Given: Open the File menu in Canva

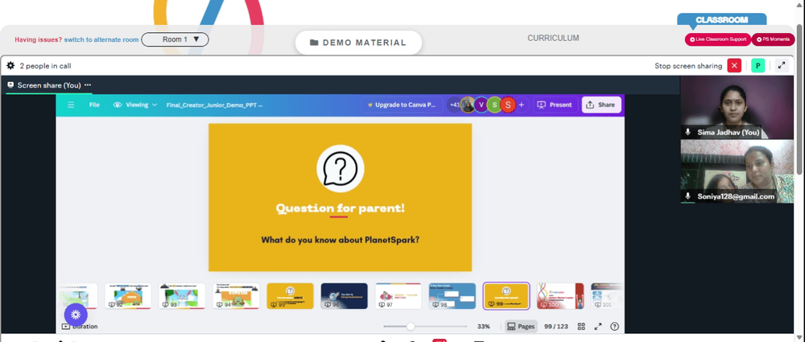Looking at the screenshot, I should [x=94, y=105].
